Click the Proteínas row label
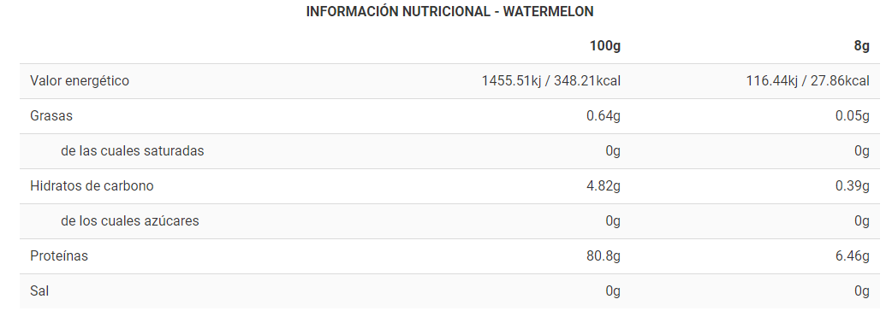Image resolution: width=892 pixels, height=311 pixels. coord(59,256)
